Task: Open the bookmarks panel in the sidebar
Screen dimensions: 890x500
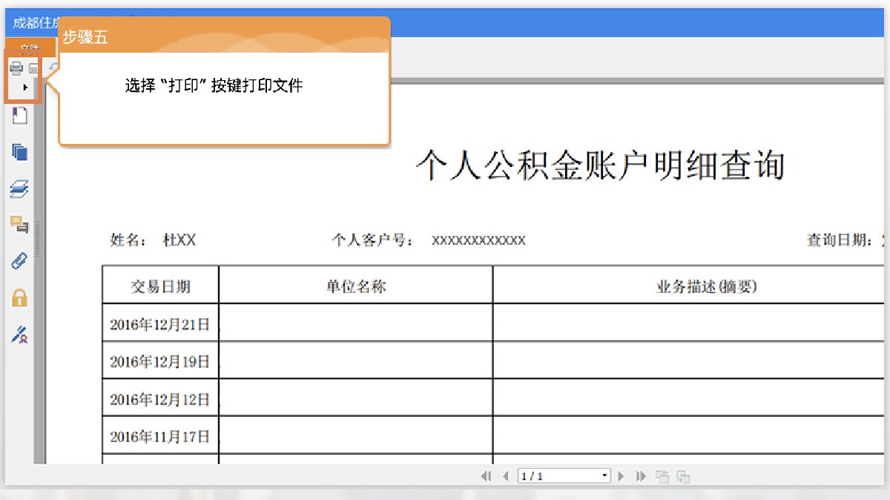Action: (x=19, y=116)
